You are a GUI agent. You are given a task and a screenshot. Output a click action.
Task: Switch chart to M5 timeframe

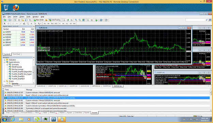click(48, 23)
